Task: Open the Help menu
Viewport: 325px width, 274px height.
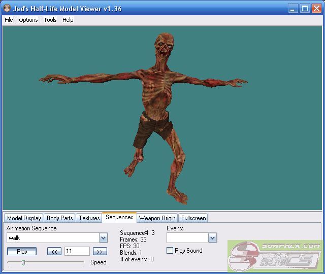Action: tap(68, 20)
